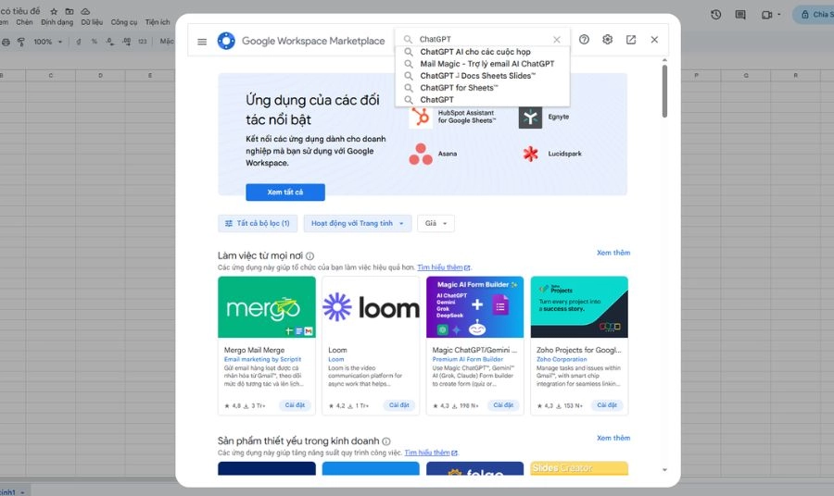834x496 pixels.
Task: Click the print icon in Sheets toolbar
Action: tap(6, 42)
